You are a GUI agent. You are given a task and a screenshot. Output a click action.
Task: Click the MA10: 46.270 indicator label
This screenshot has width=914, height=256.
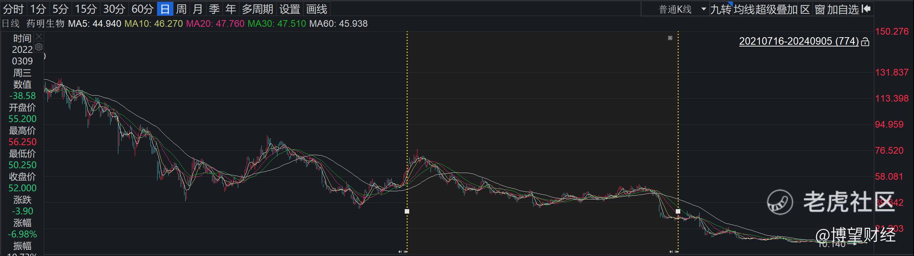pyautogui.click(x=153, y=24)
